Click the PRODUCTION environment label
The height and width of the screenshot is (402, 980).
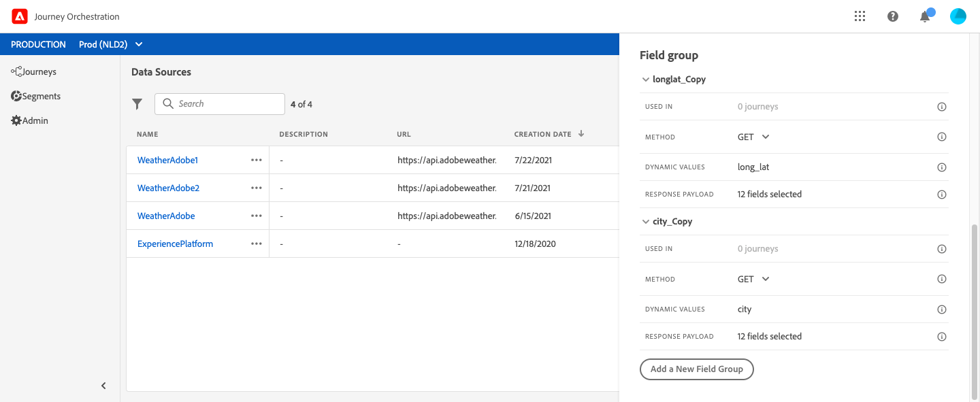38,44
